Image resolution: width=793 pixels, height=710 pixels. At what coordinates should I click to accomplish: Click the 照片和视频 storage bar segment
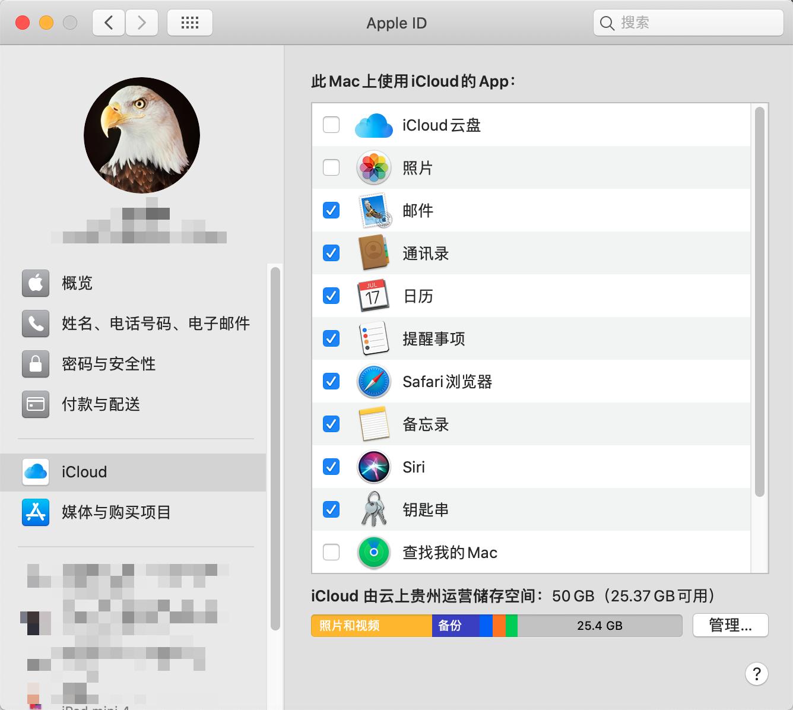pos(371,625)
